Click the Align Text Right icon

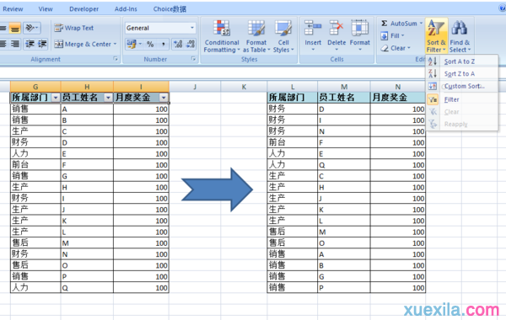(15, 44)
